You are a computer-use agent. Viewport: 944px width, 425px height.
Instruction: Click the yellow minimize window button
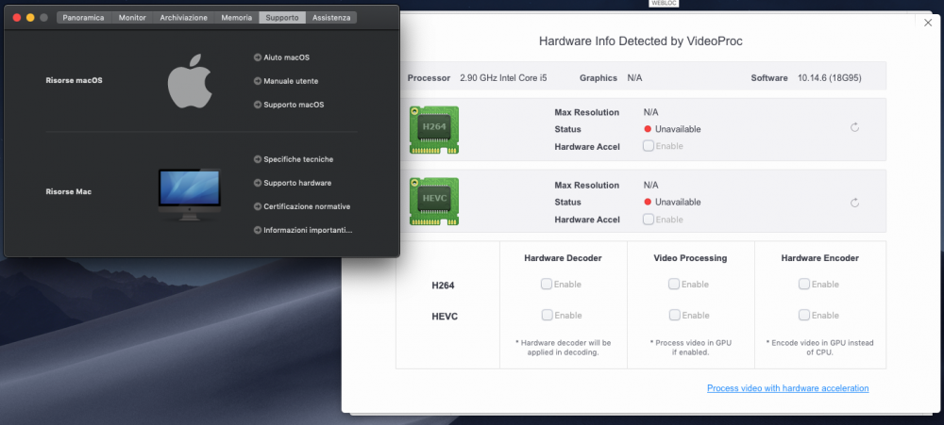tap(30, 17)
